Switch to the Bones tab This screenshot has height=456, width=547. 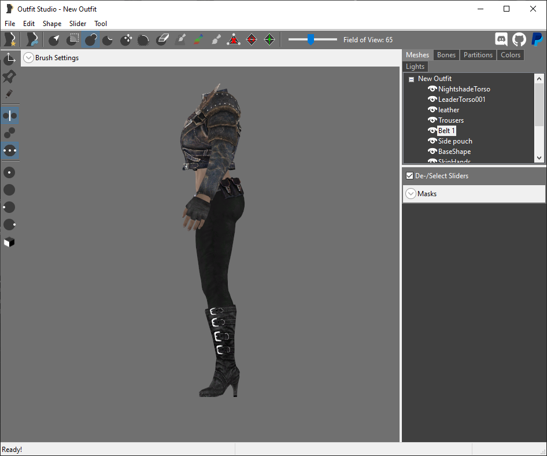click(x=446, y=55)
